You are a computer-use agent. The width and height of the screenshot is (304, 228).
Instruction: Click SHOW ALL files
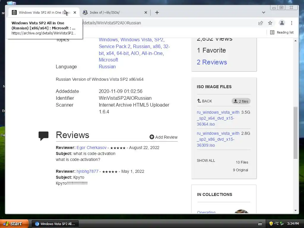coord(206,161)
